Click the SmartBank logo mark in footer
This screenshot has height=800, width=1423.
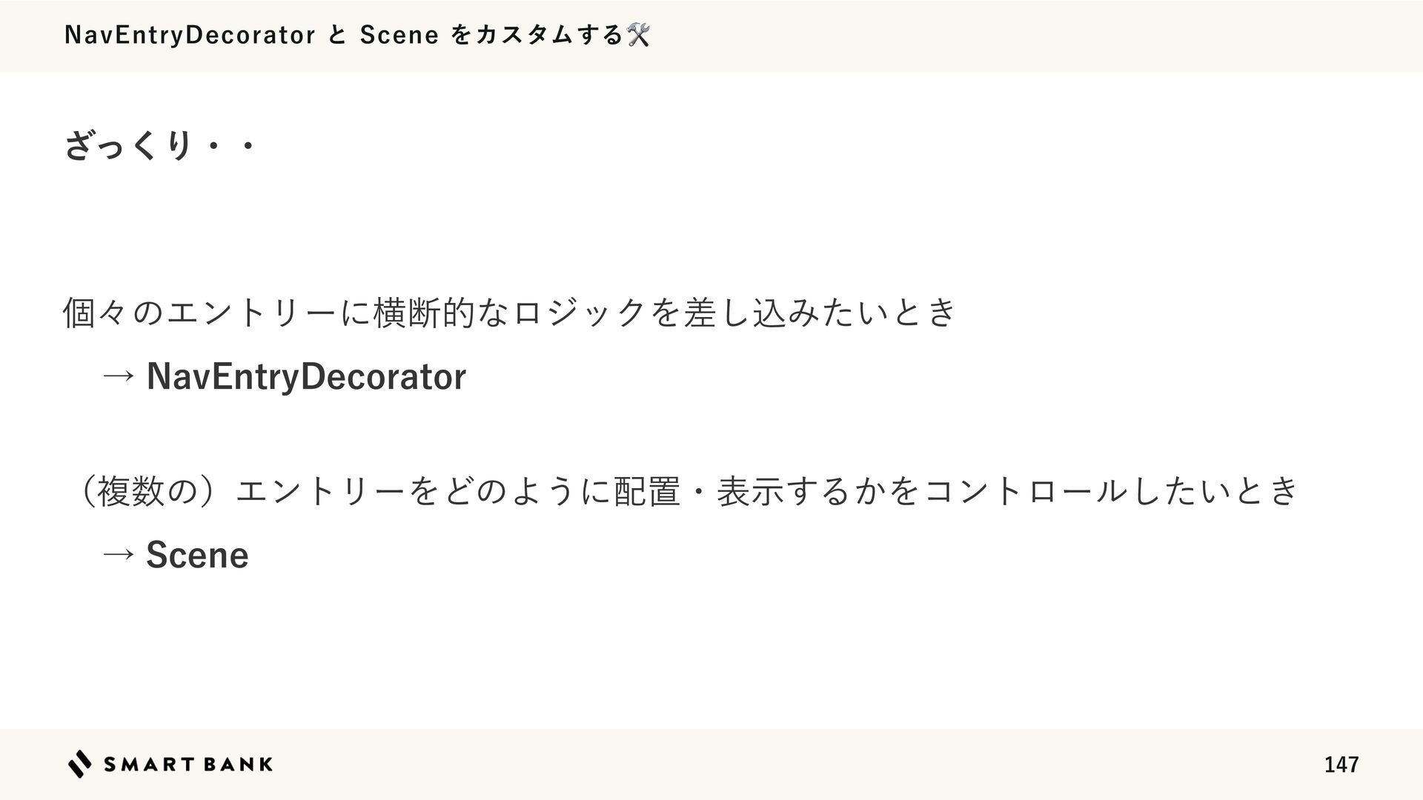coord(80,764)
